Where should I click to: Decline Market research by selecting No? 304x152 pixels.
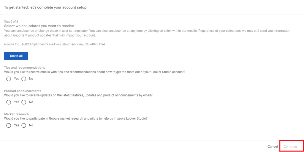[24, 125]
